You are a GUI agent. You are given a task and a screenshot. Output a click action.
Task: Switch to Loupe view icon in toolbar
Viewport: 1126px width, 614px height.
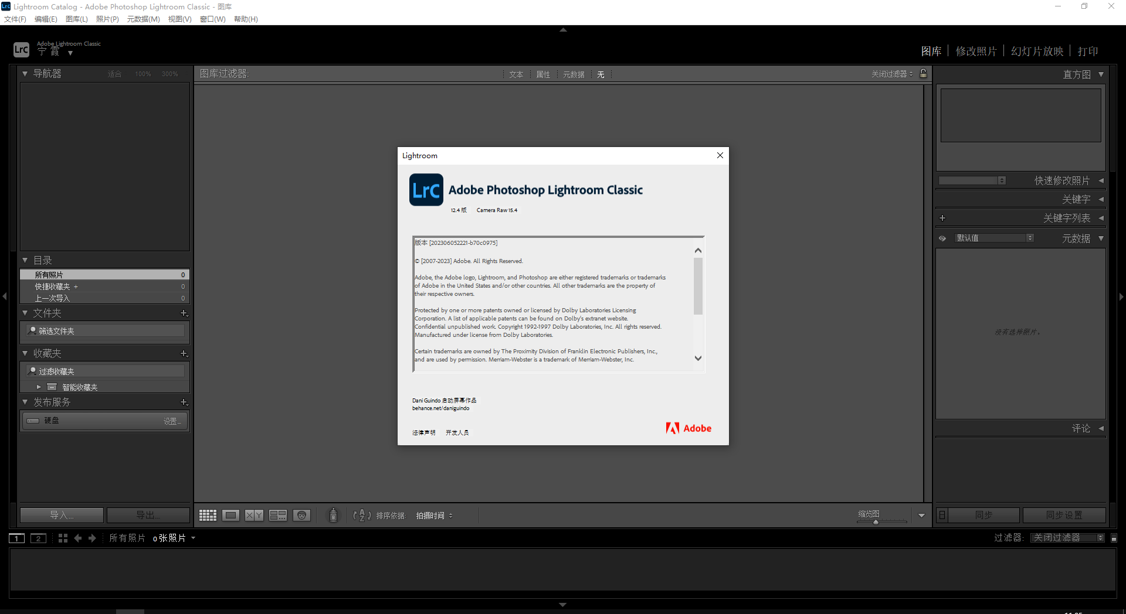click(x=230, y=515)
